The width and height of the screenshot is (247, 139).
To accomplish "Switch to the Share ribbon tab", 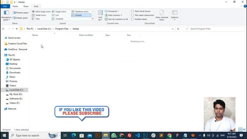I will click(x=26, y=6).
